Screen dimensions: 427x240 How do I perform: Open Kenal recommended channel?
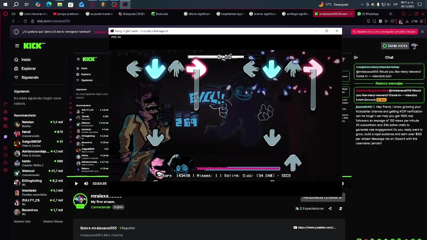(x=38, y=134)
